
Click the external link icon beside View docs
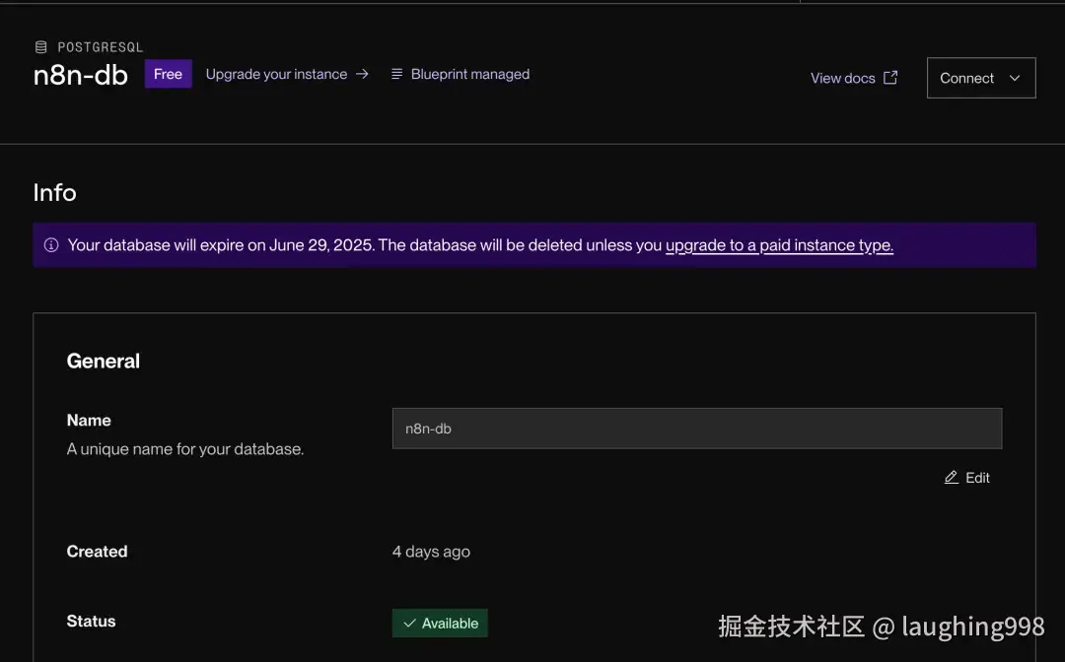890,77
